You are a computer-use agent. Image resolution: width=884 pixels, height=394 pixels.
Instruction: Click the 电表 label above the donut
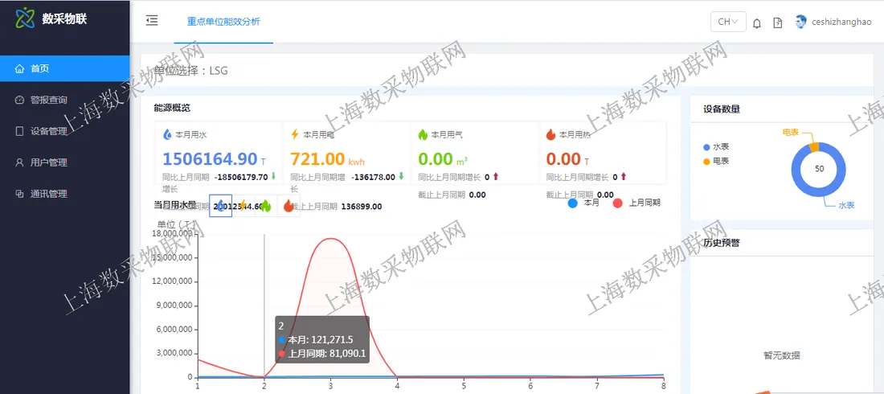pyautogui.click(x=791, y=132)
